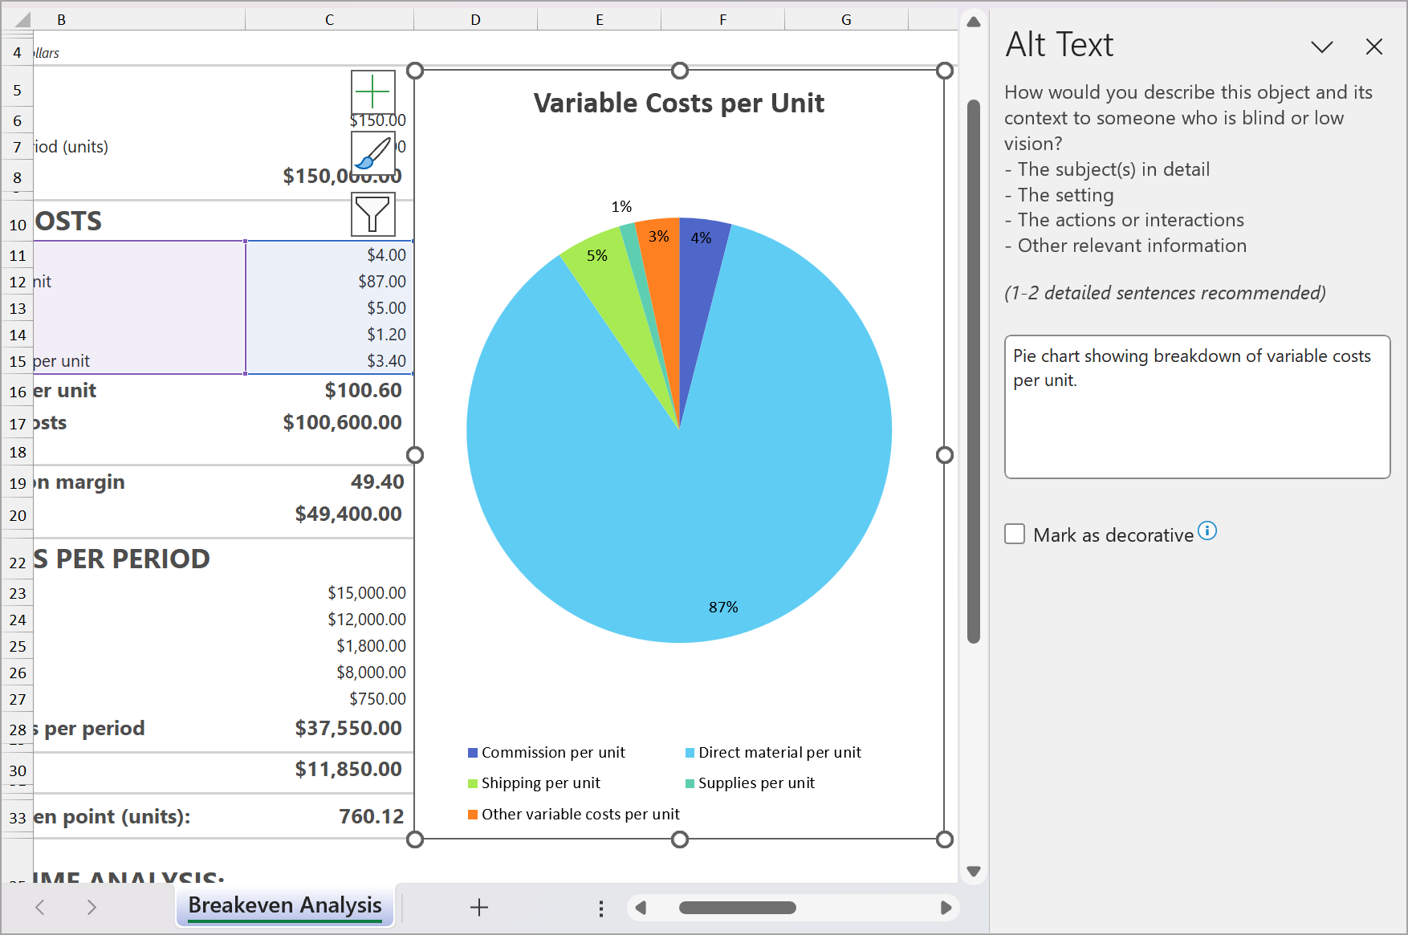Enable Mark as decorative checkbox
The image size is (1408, 935).
[1015, 534]
